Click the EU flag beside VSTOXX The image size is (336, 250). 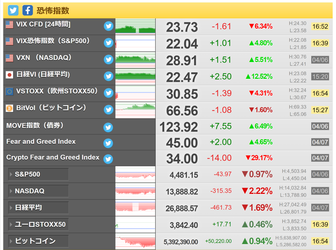click(10, 91)
